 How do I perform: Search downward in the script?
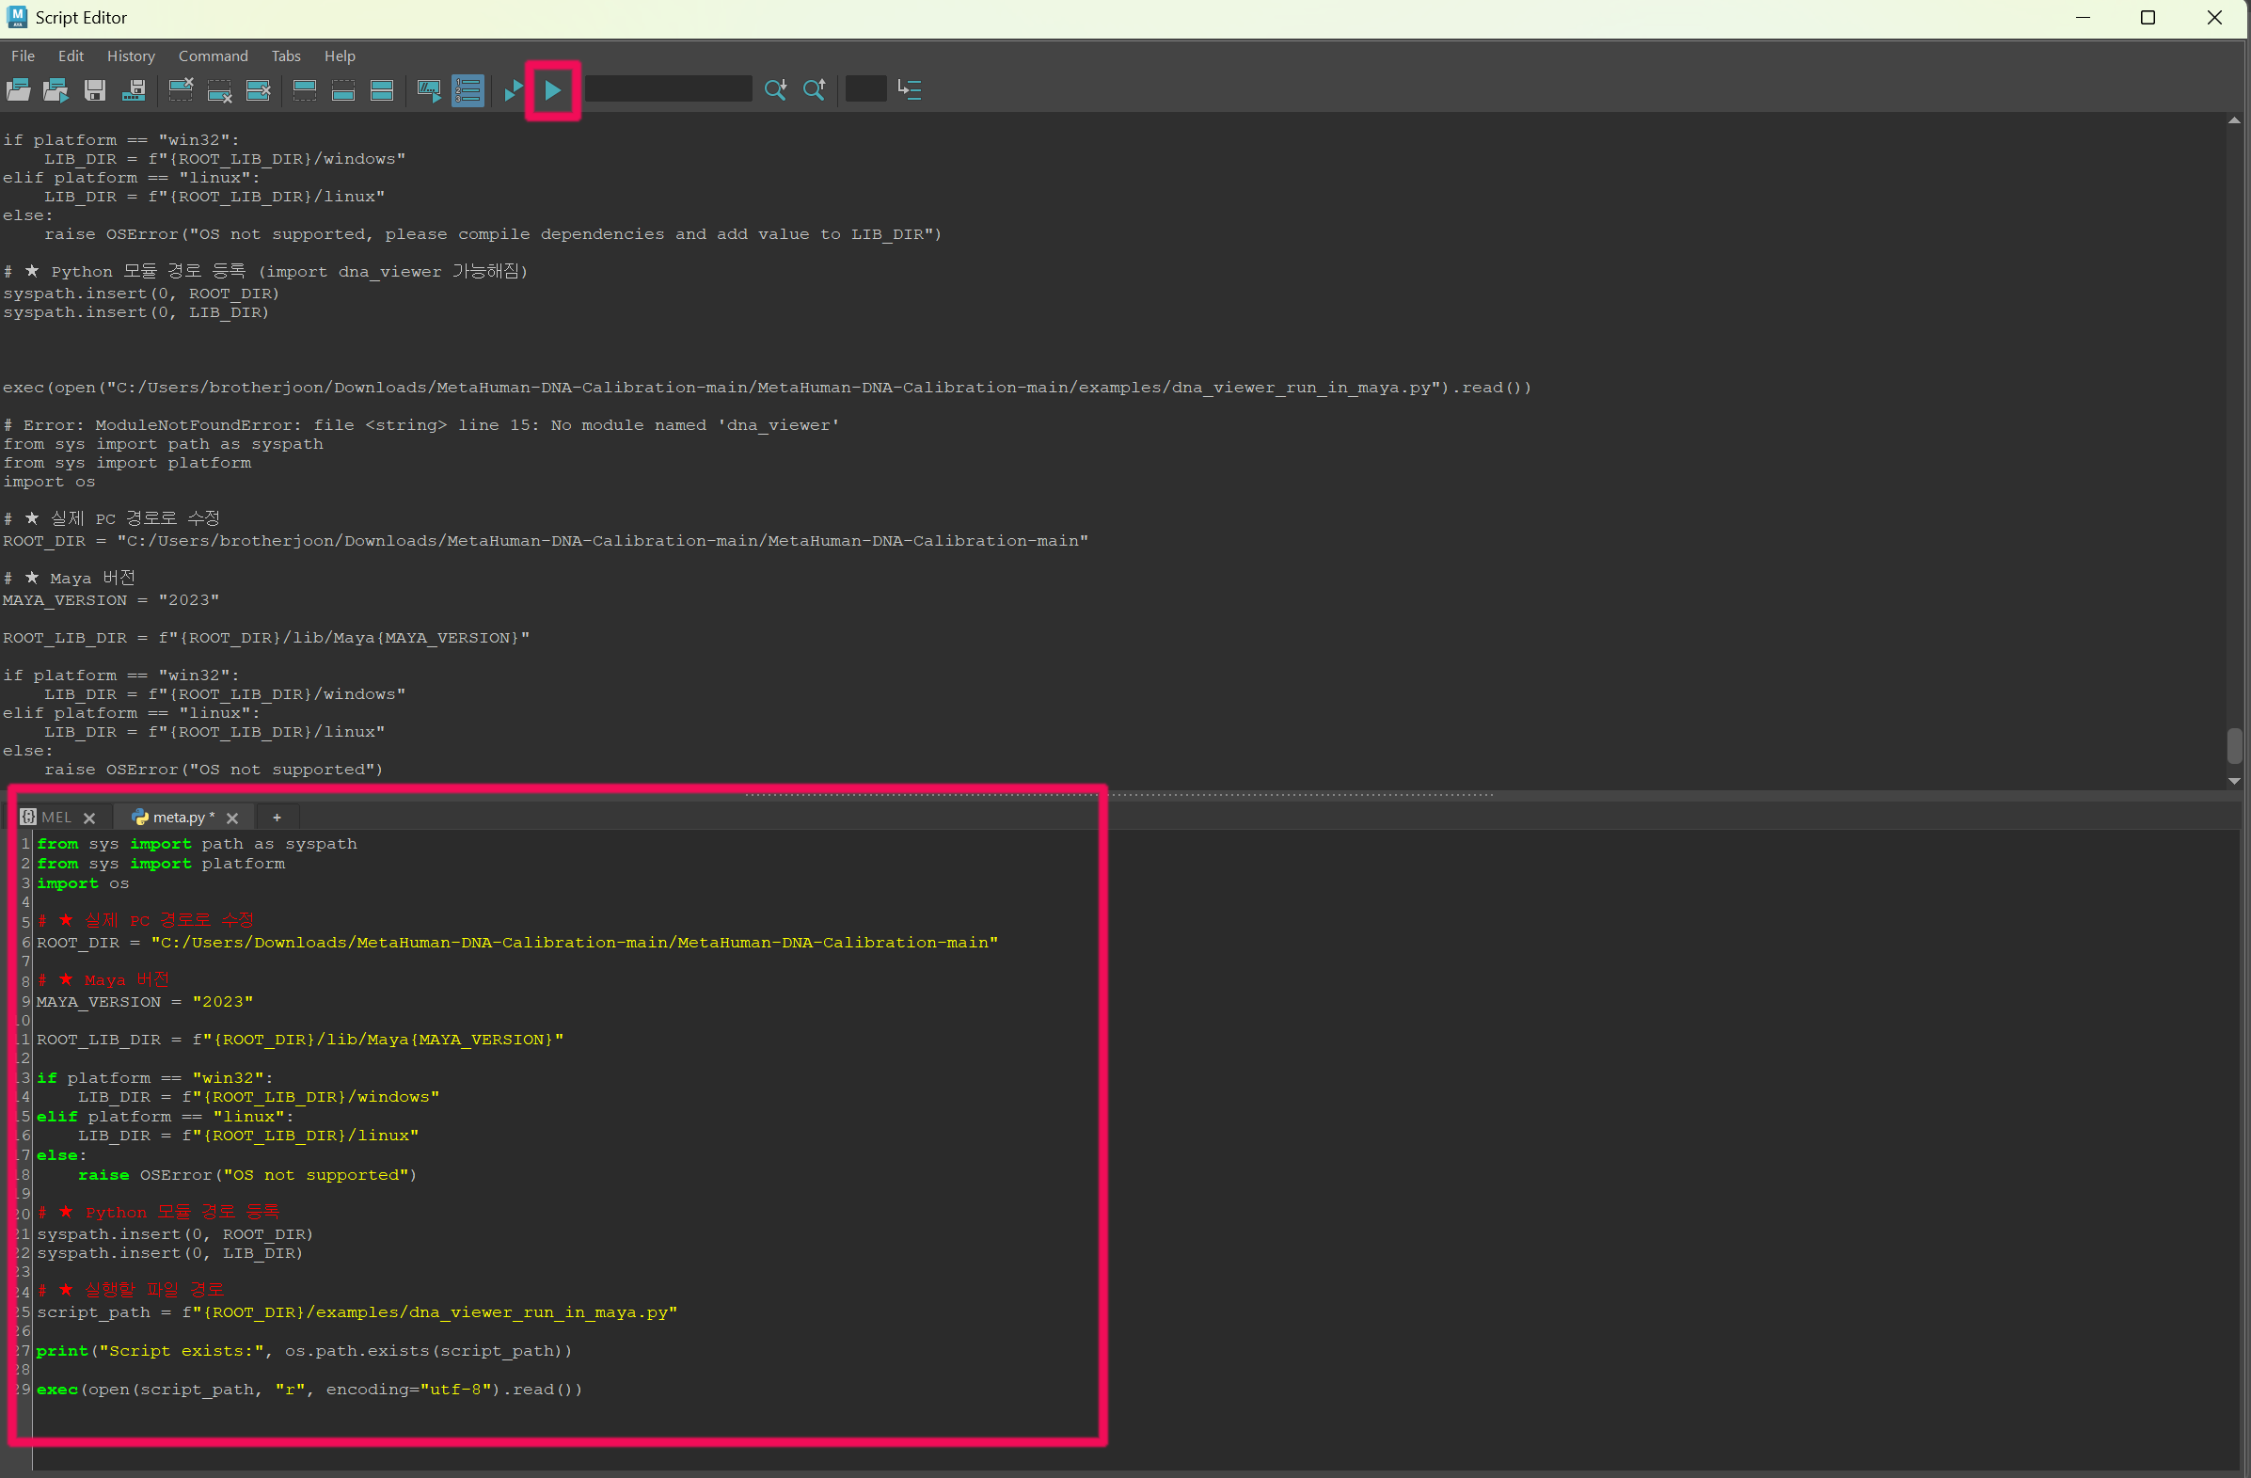775,90
